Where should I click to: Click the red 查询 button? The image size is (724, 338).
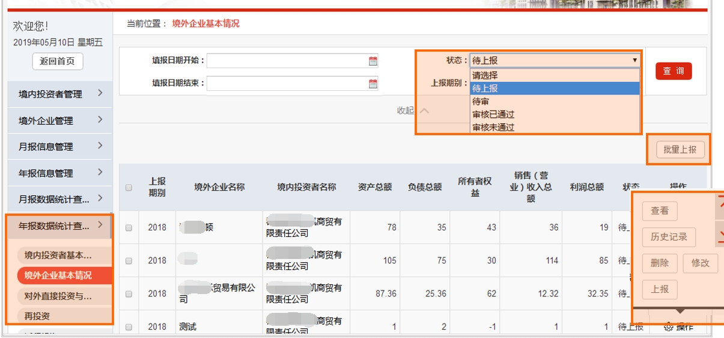pyautogui.click(x=673, y=71)
